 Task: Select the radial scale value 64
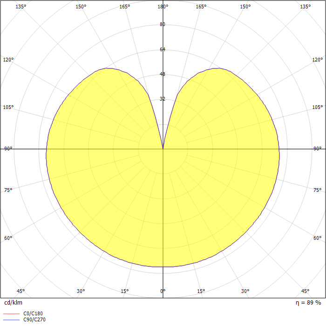click(x=163, y=49)
